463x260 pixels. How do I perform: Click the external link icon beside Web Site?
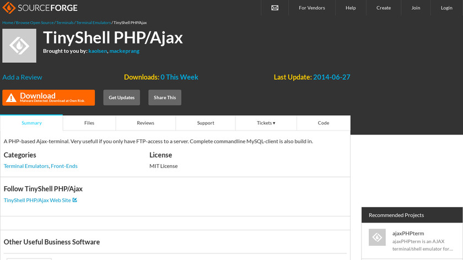(x=75, y=200)
